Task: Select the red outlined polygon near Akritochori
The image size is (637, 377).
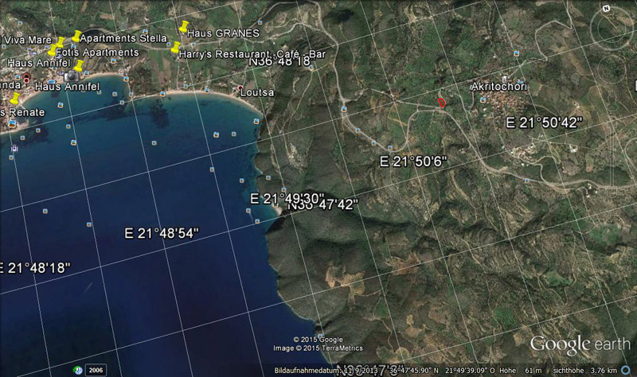Action: pyautogui.click(x=441, y=102)
